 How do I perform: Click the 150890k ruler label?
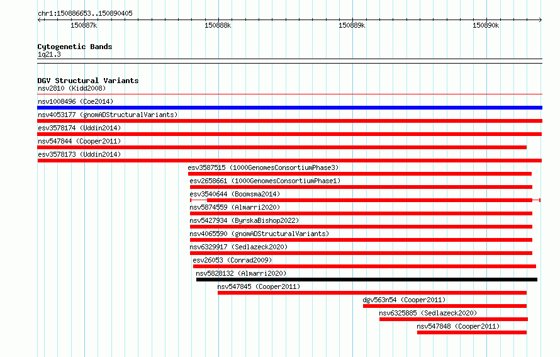[x=486, y=25]
